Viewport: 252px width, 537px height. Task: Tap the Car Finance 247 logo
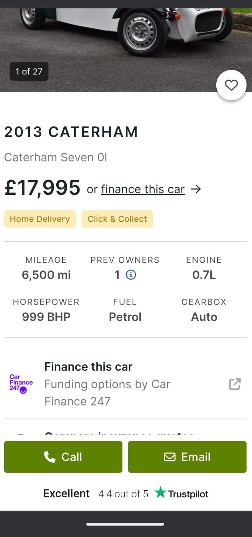click(21, 384)
